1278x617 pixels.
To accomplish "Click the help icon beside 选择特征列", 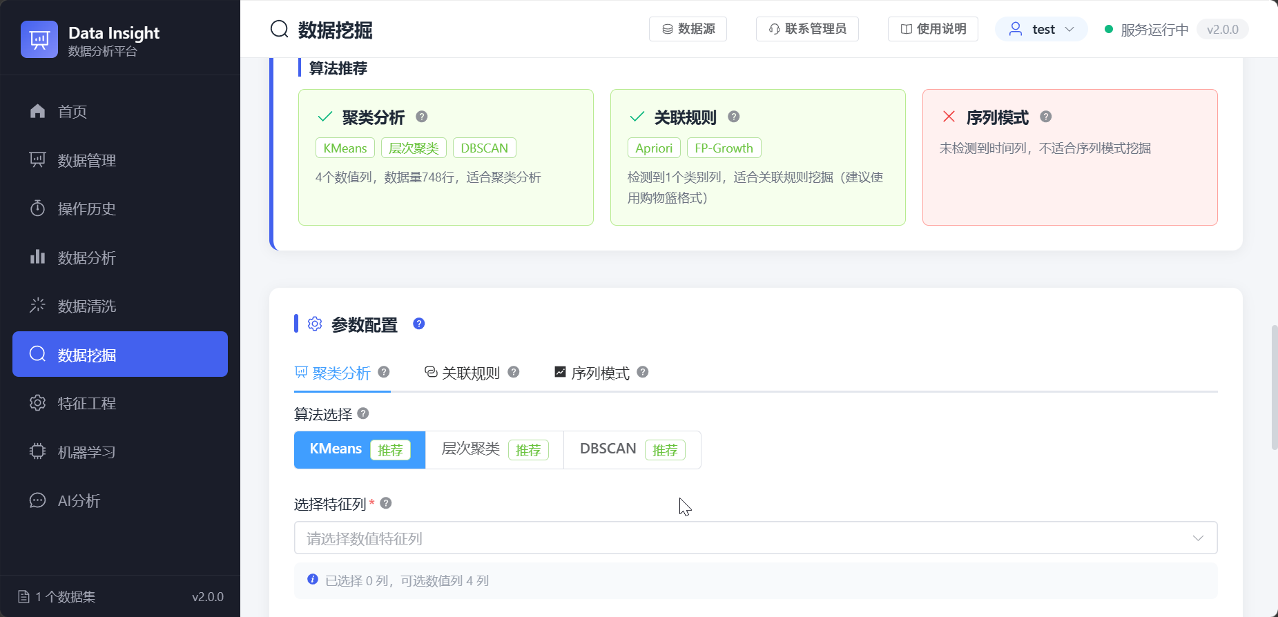I will (x=386, y=503).
